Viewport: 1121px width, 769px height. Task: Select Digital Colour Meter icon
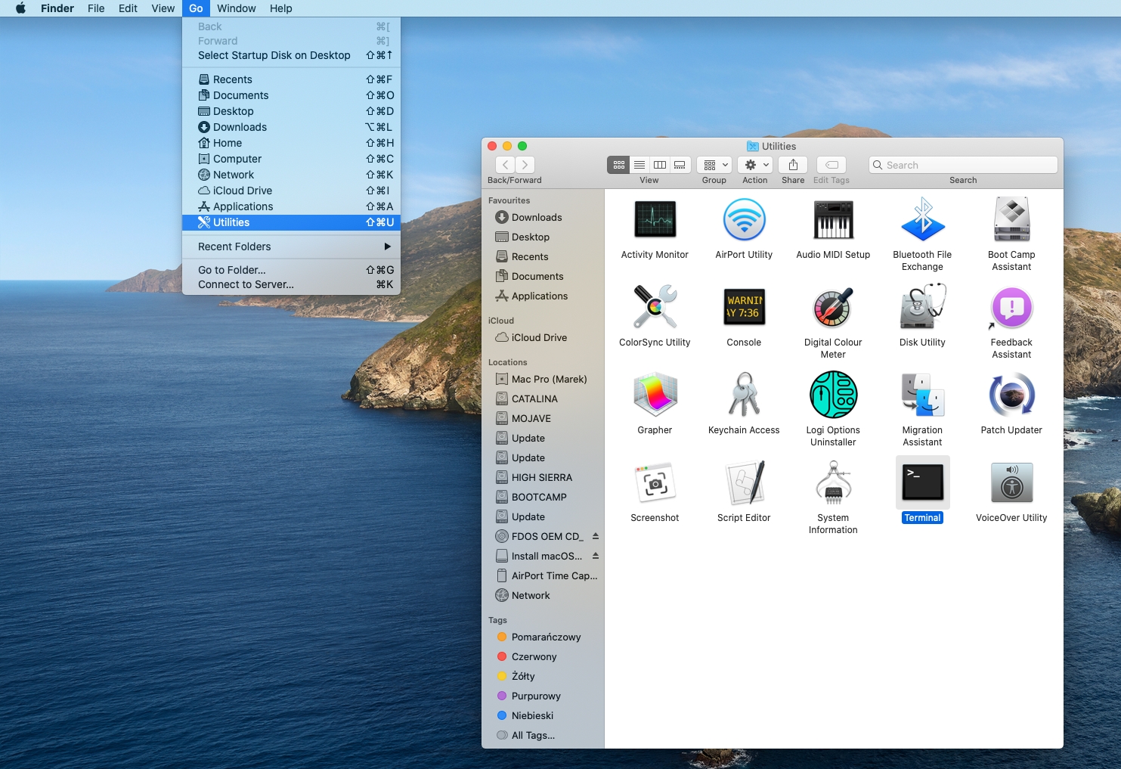tap(833, 307)
